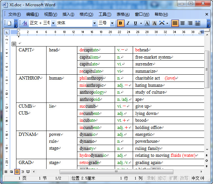
Task: Click the 中文 language status indicator
Action: coord(198,178)
